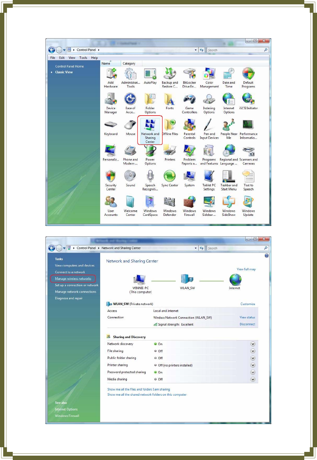Open Windows Defender icon

pyautogui.click(x=170, y=206)
